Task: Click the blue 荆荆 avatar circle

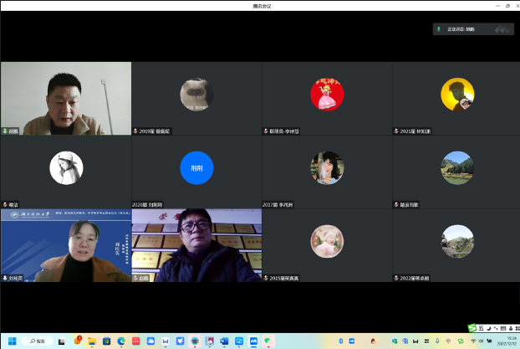Action: 196,168
